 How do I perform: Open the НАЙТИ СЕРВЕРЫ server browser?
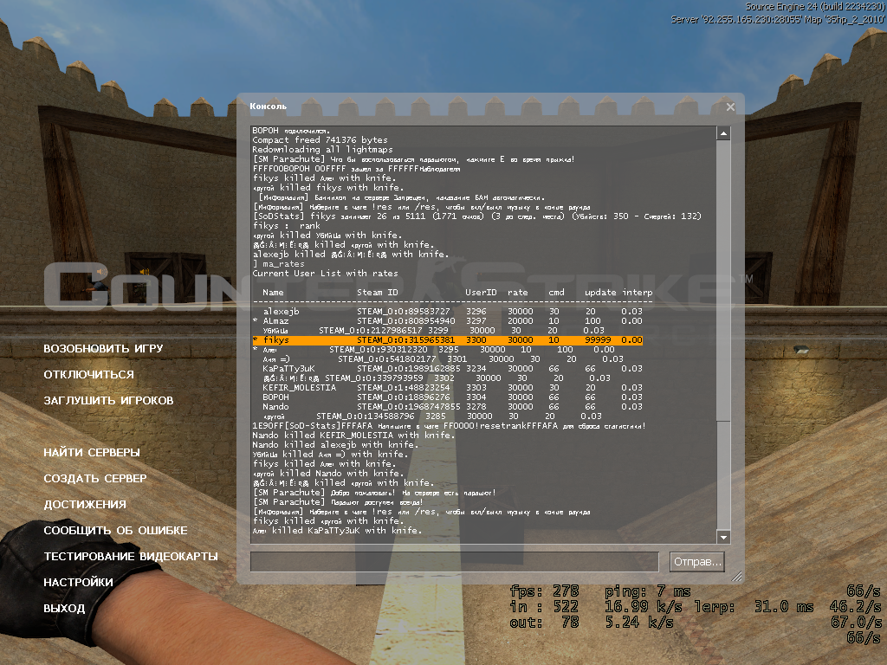coord(92,452)
